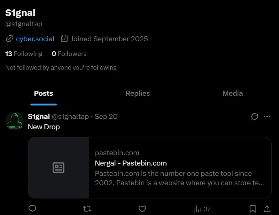Click the @s1gnaltap handle in the post
The image size is (279, 215).
click(70, 117)
